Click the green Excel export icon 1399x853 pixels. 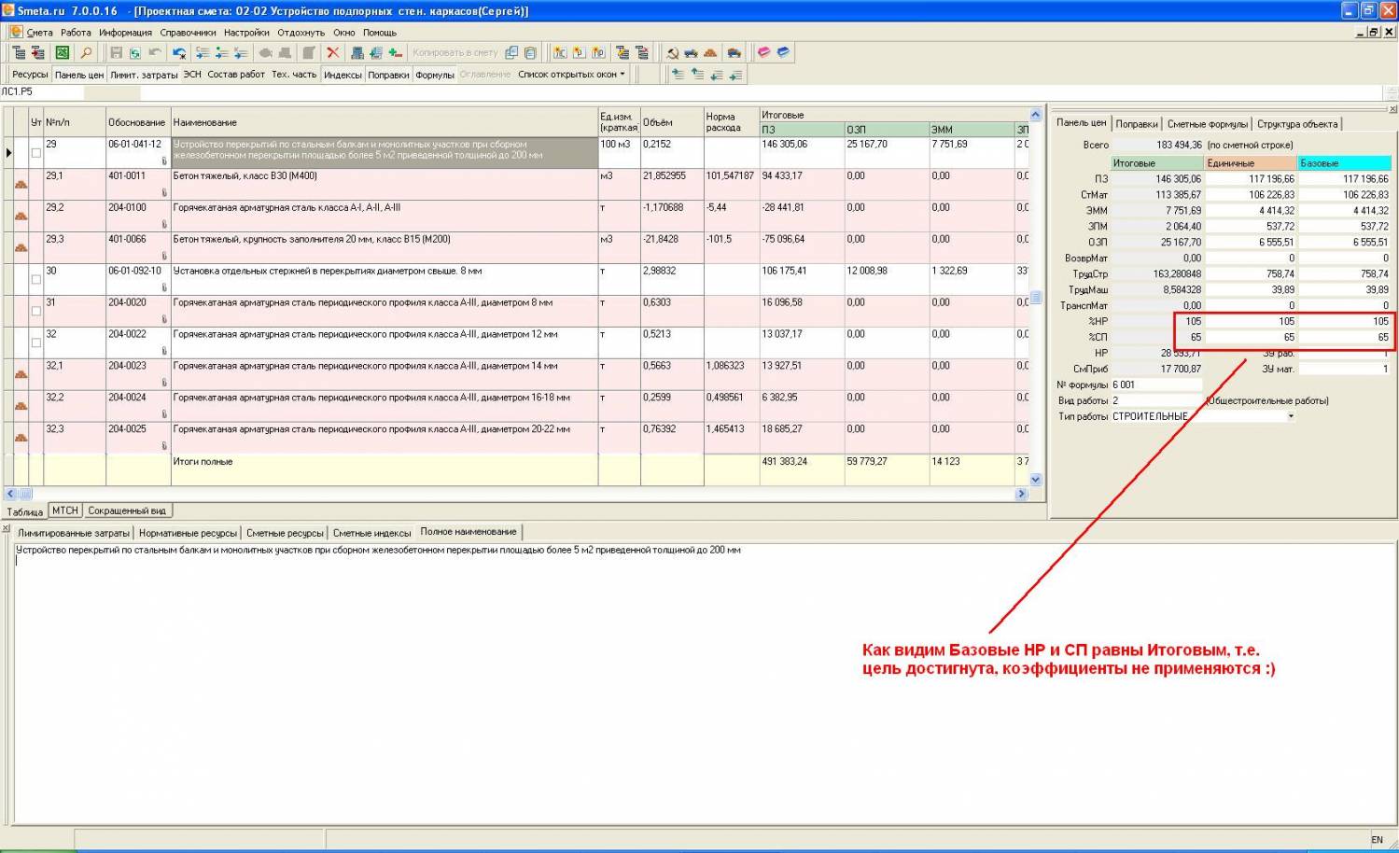pyautogui.click(x=62, y=53)
